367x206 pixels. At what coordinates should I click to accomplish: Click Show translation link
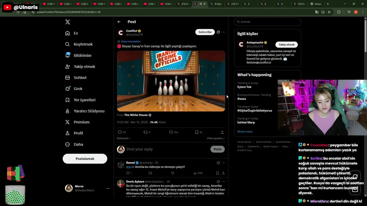tap(131, 41)
